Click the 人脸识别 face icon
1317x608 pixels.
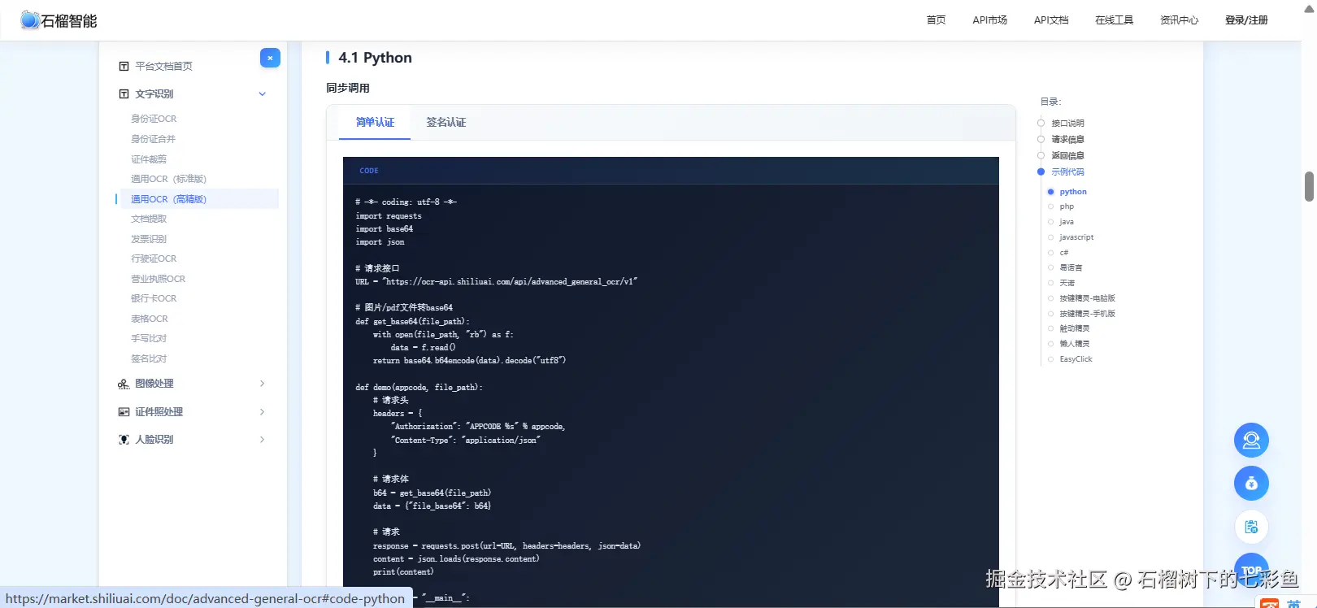pos(124,440)
